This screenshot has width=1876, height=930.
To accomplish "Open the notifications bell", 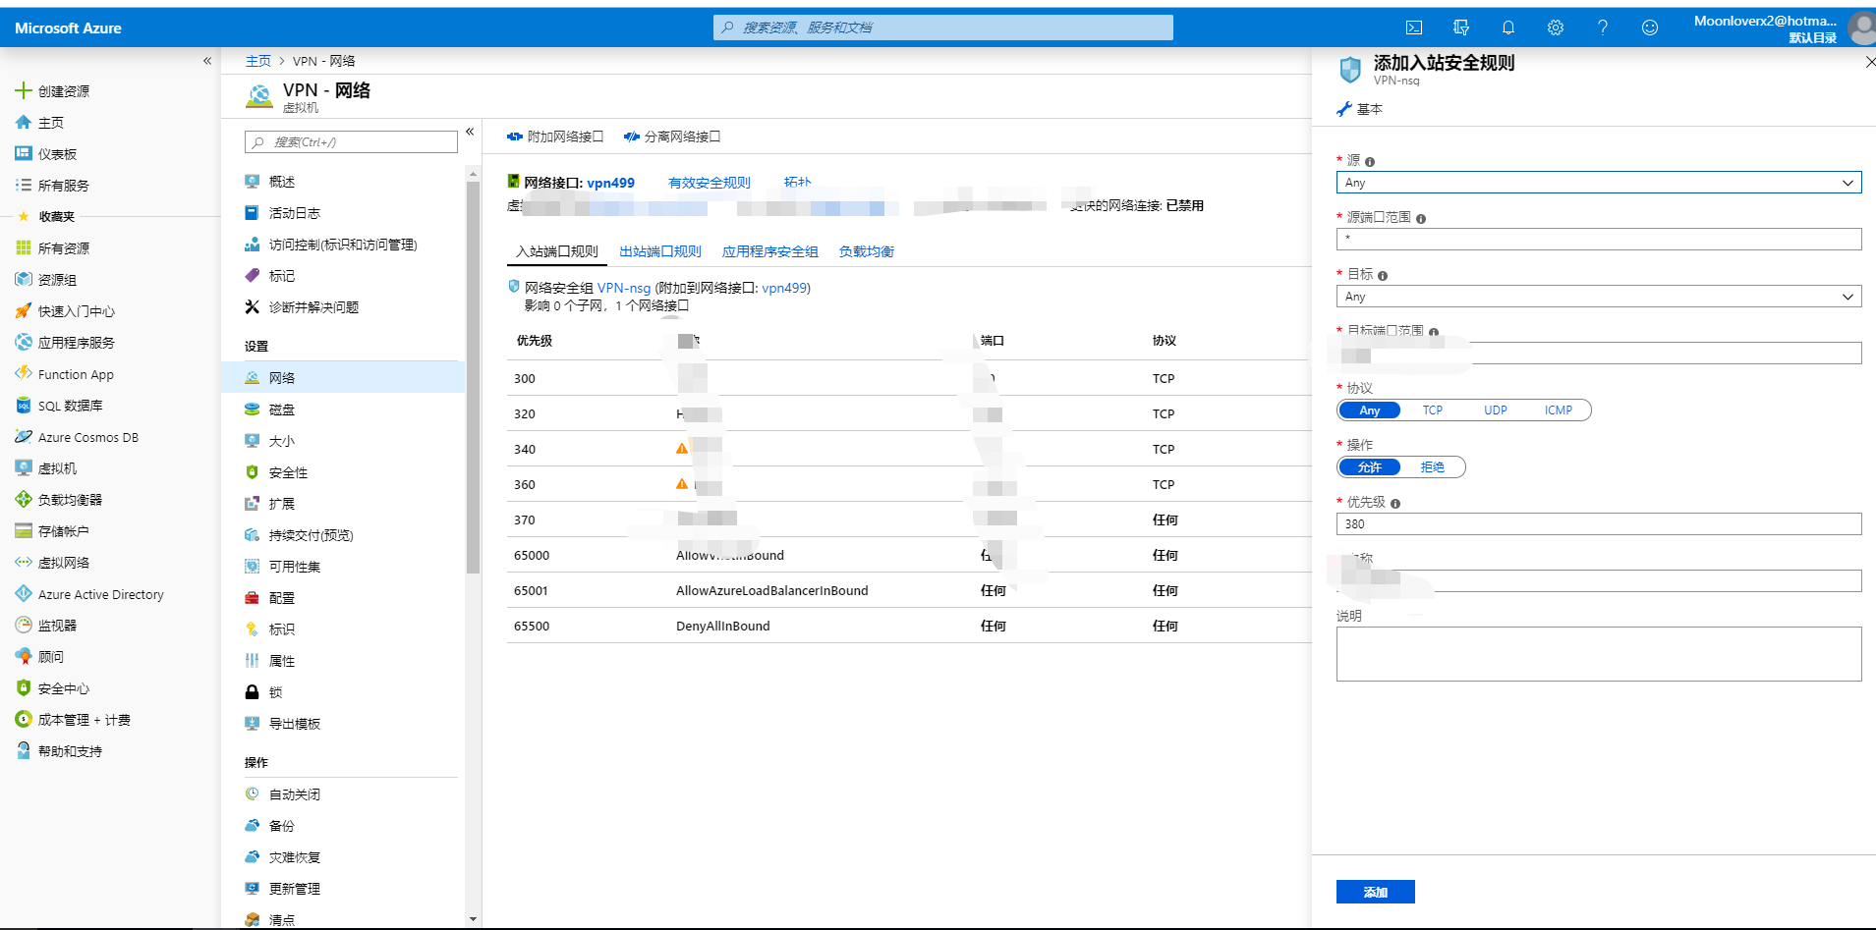I will [x=1508, y=27].
